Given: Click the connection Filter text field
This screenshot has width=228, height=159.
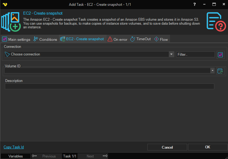Looking at the screenshot, I should [x=195, y=55].
